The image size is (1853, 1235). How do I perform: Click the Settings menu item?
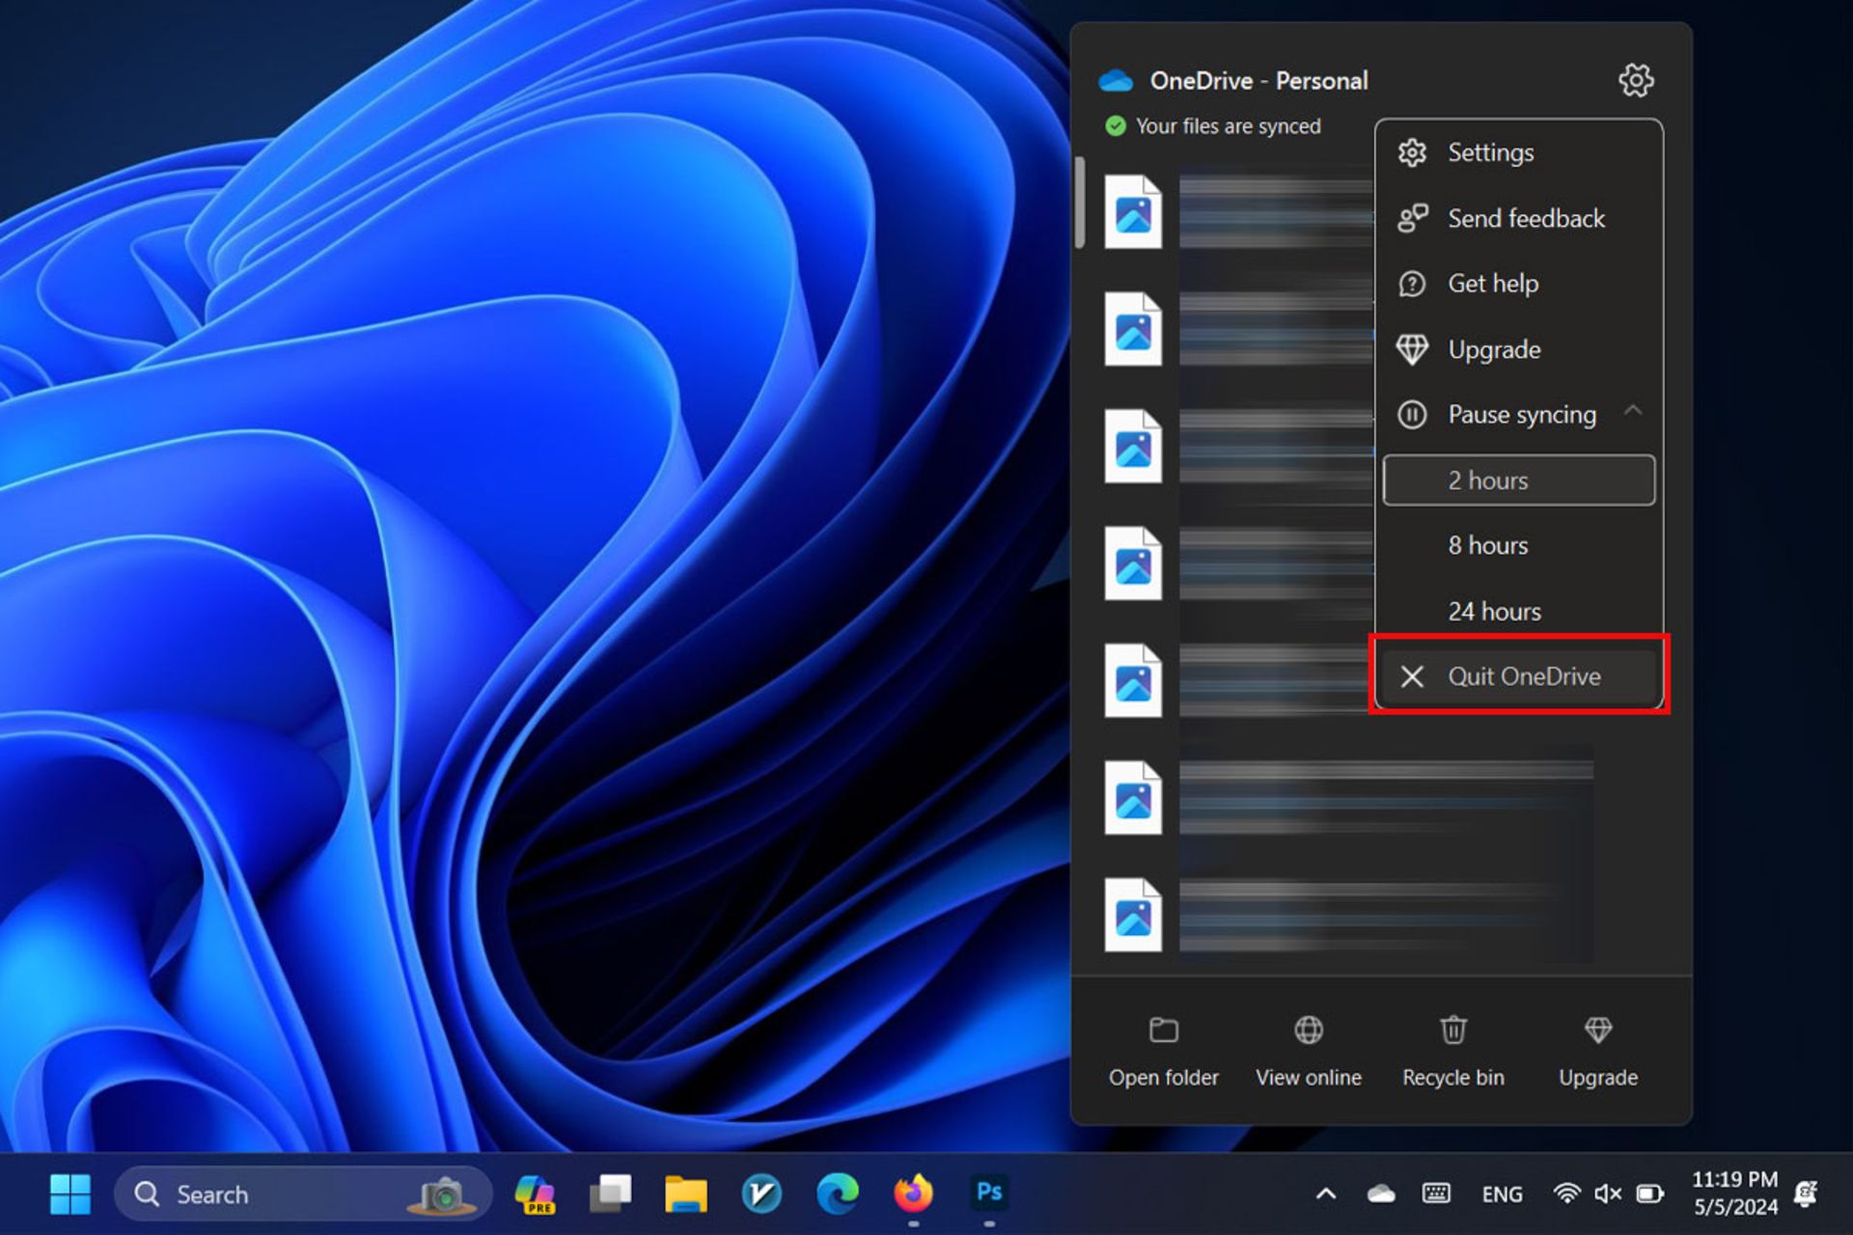pyautogui.click(x=1487, y=151)
